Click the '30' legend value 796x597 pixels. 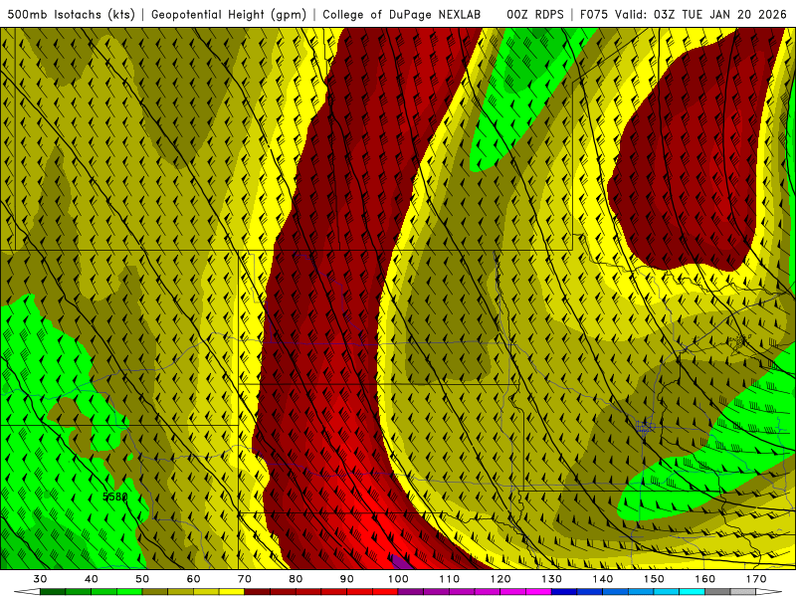point(40,579)
